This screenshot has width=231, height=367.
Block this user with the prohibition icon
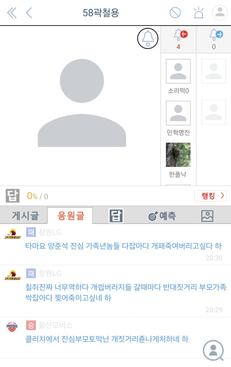coord(175,13)
